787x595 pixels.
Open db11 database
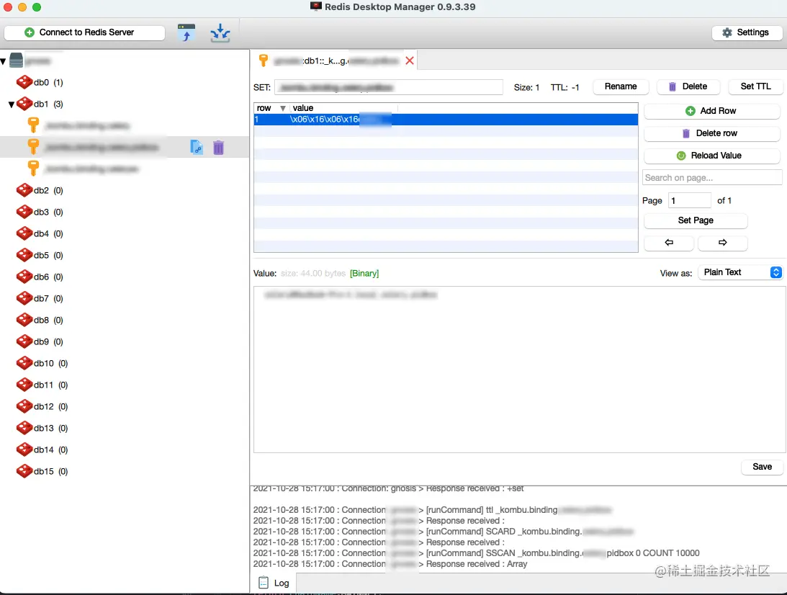42,385
